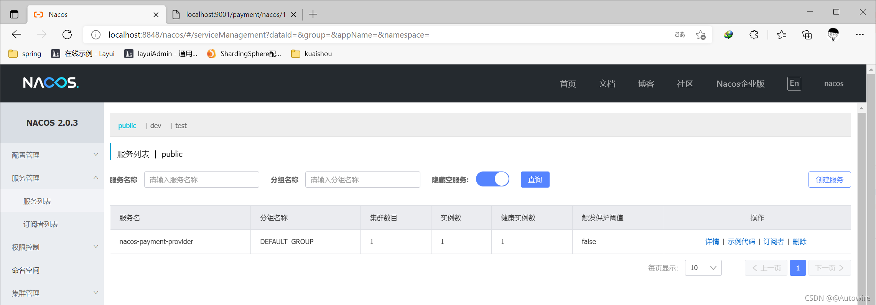Click the browser address bar URL
876x305 pixels.
[x=268, y=35]
